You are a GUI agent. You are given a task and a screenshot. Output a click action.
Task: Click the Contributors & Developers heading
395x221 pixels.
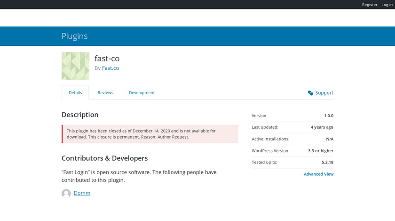[104, 158]
